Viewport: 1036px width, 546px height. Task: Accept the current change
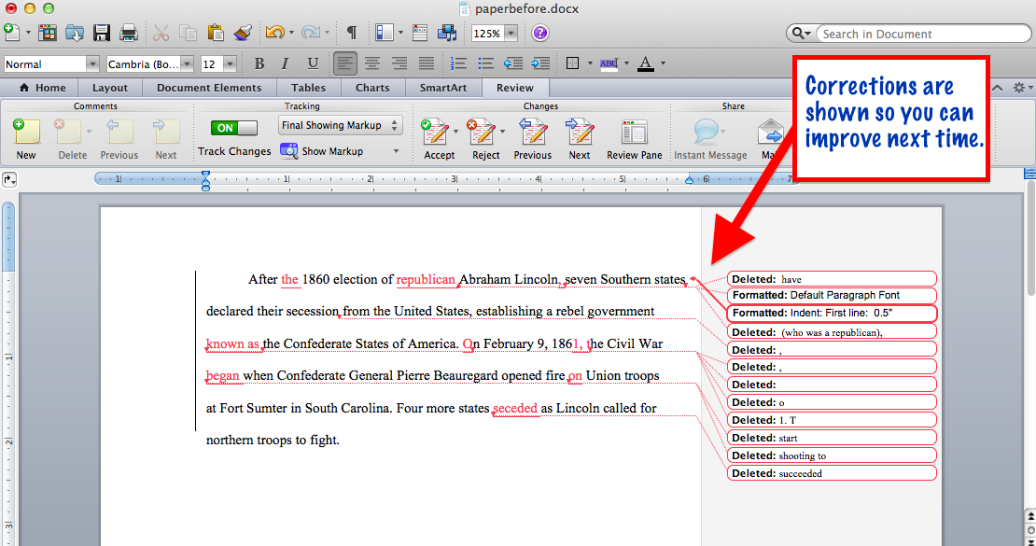437,139
